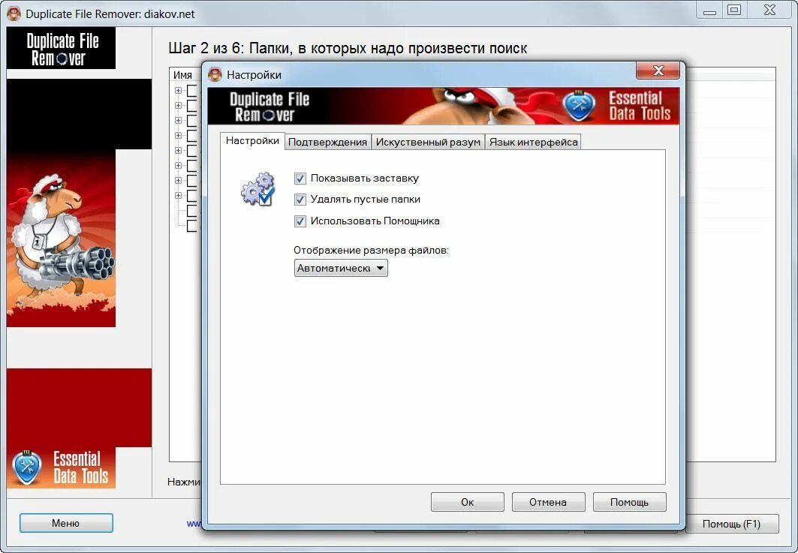Click the Настройки dialog title bar icon

[215, 74]
